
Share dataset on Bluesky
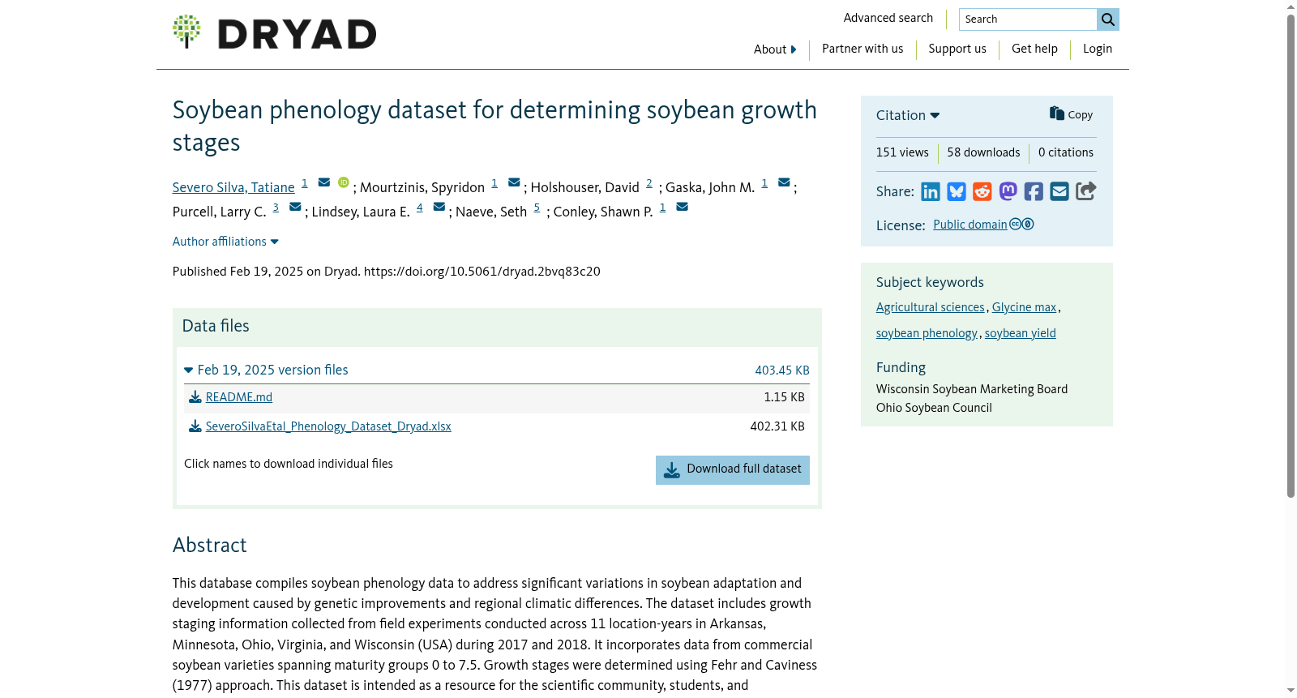tap(957, 191)
